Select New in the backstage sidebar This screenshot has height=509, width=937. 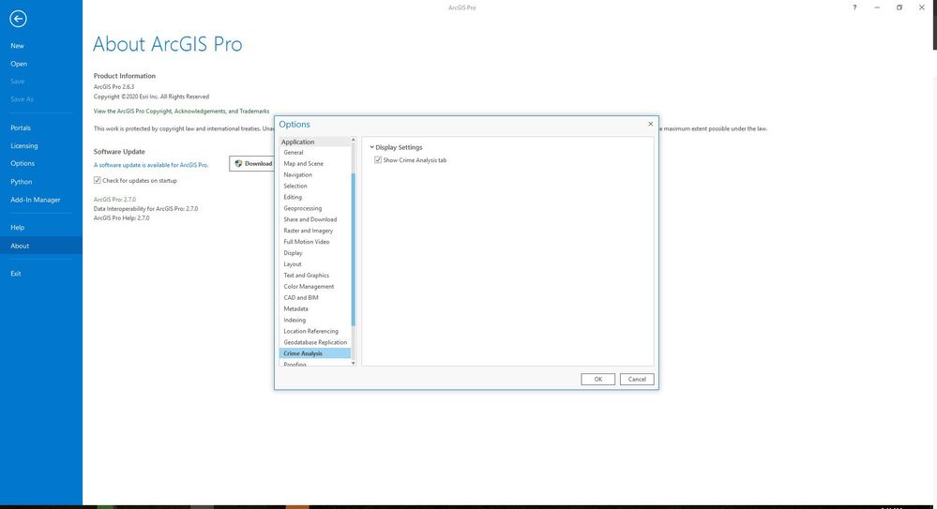point(17,46)
